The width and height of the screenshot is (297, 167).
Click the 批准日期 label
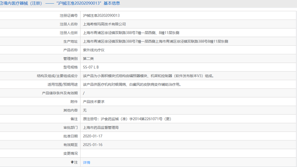coord(71,136)
